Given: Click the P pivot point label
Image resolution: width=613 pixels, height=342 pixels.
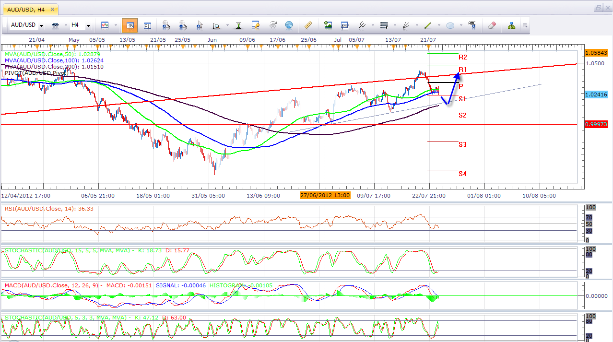Looking at the screenshot, I should pyautogui.click(x=461, y=86).
